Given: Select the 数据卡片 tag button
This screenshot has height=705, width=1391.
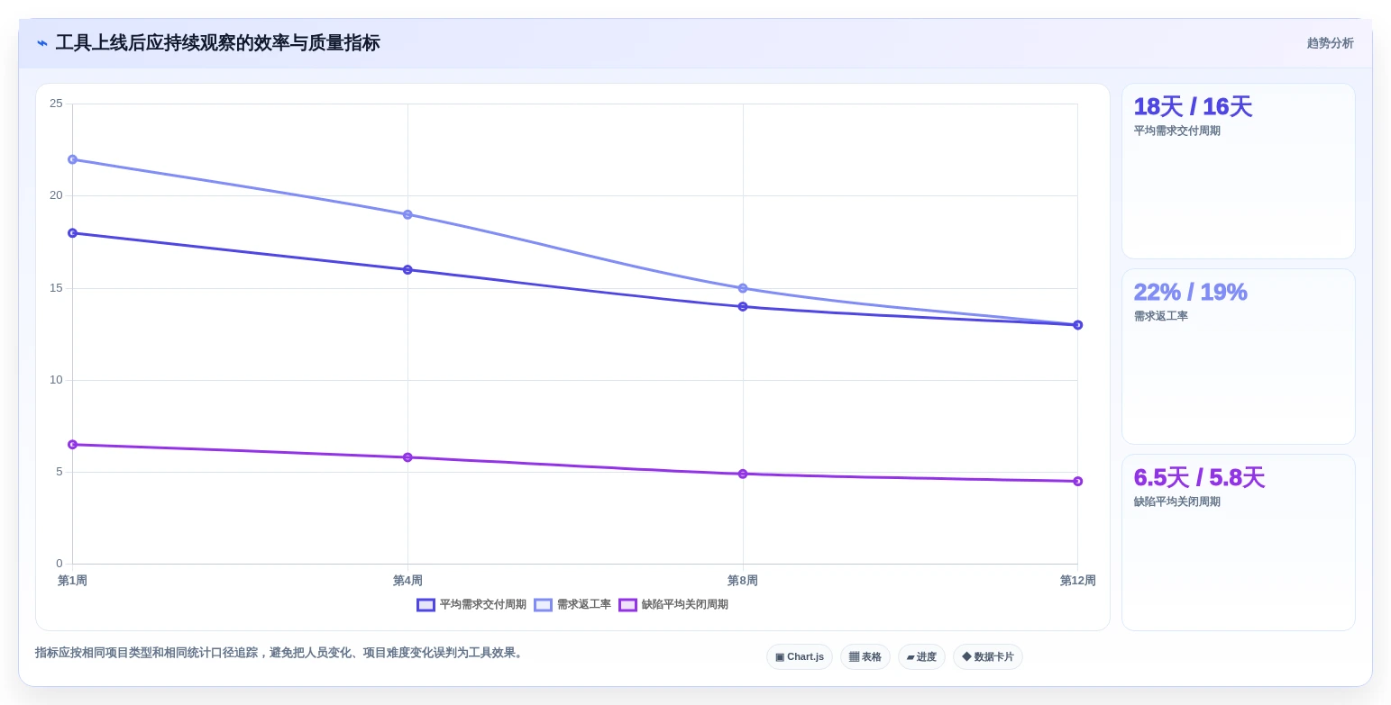Looking at the screenshot, I should coord(988,657).
